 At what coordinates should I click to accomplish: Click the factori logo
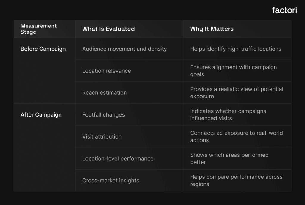284,10
